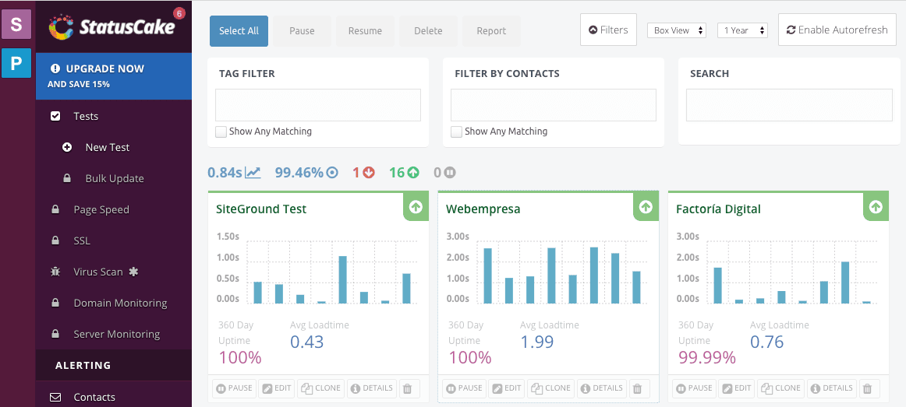Screen dimensions: 906x407
Task: Click the Select All button
Action: (239, 31)
